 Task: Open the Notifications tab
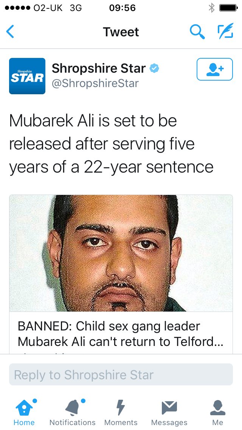click(x=72, y=413)
